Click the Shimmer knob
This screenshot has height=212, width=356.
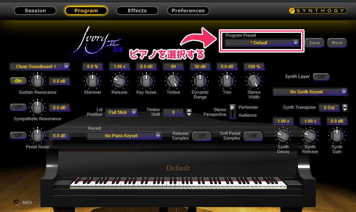click(x=93, y=81)
